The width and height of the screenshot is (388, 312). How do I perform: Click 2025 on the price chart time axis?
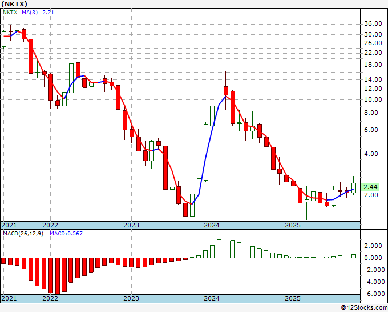293,225
